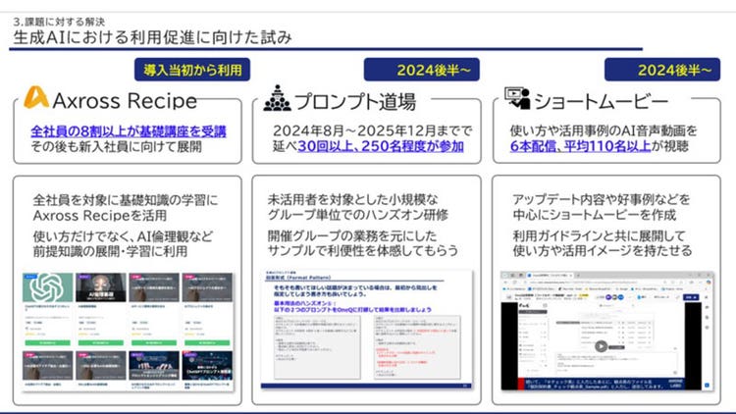Click the presenter screen icon beside ショートムービー
The height and width of the screenshot is (414, 736).
(517, 98)
